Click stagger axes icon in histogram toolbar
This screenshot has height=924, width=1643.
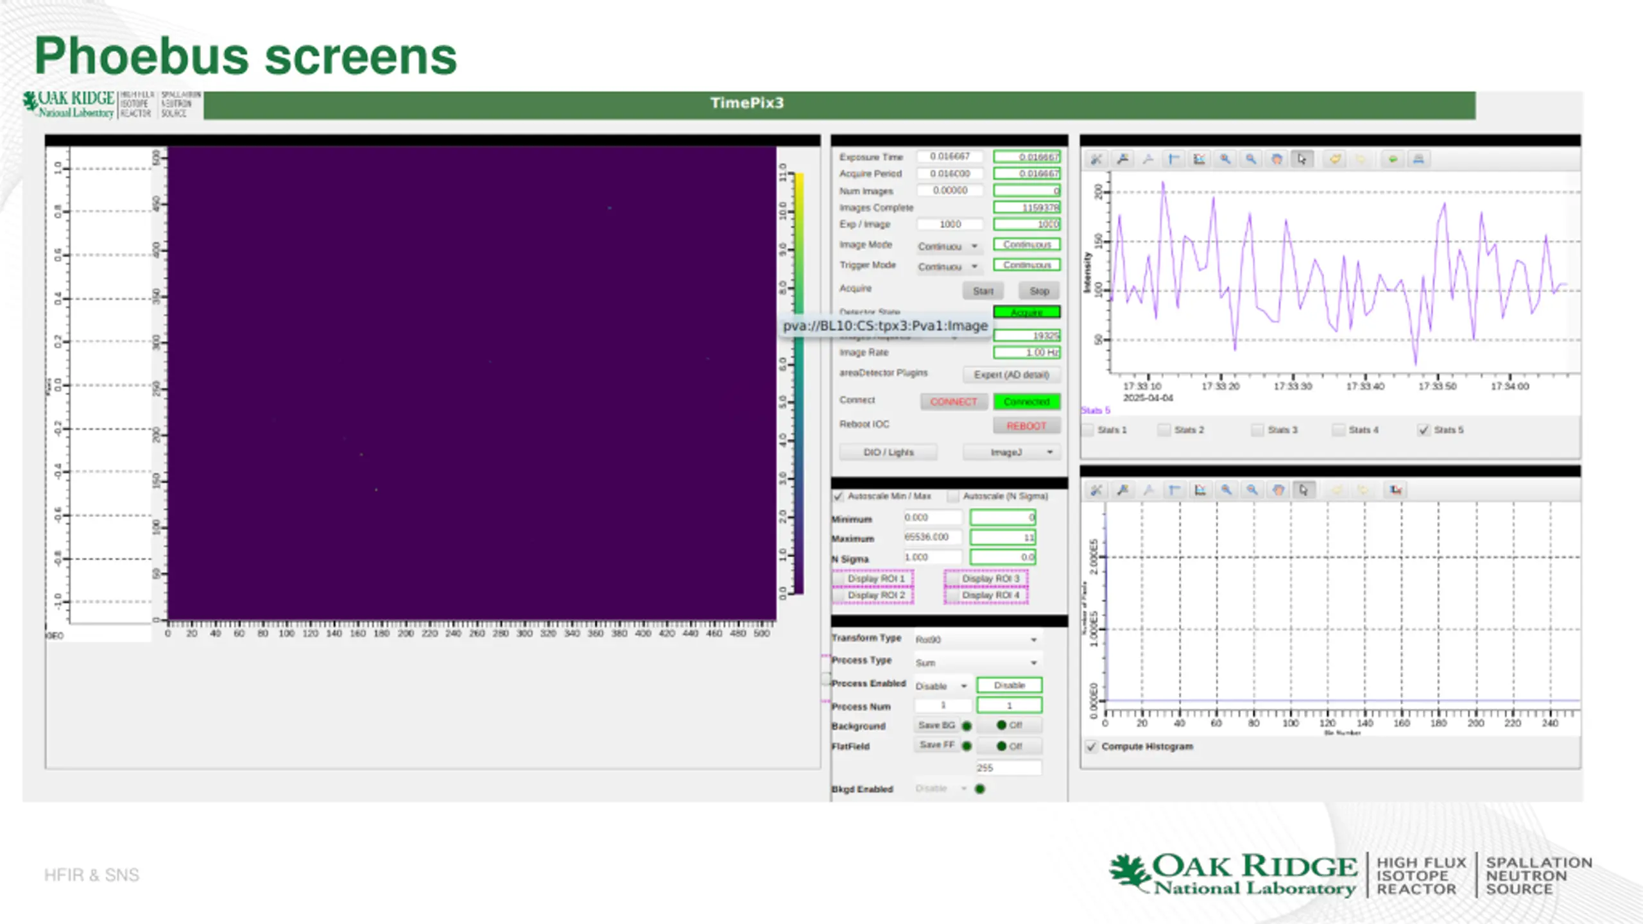pyautogui.click(x=1200, y=490)
